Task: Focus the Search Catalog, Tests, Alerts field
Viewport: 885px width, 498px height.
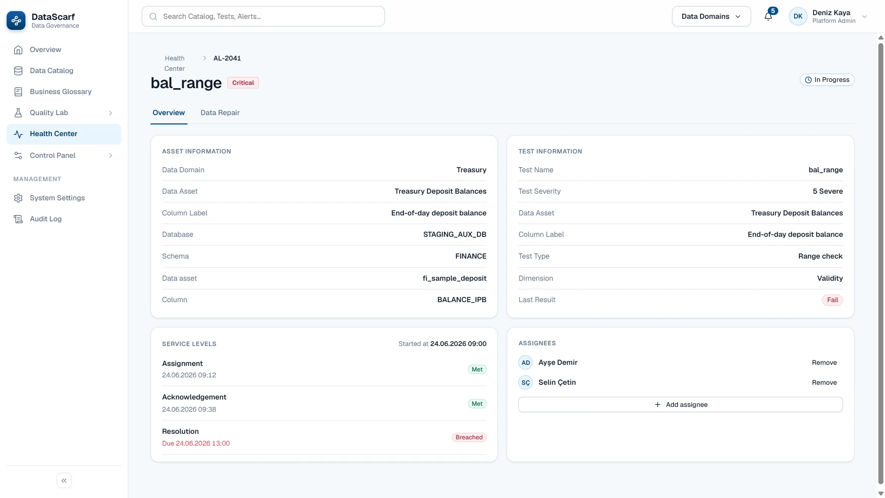Action: [x=263, y=16]
